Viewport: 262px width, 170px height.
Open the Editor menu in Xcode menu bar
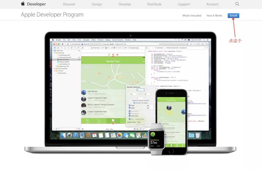[x=93, y=40]
